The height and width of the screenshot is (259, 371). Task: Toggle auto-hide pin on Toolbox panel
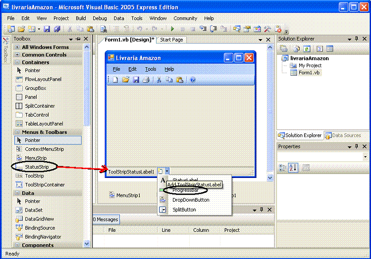click(x=78, y=39)
